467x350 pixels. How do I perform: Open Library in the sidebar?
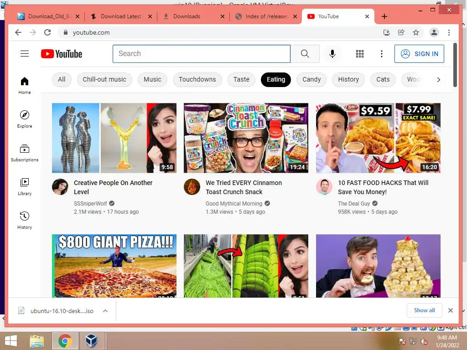[x=25, y=187]
